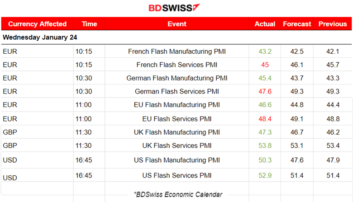Click the German Flash Manufacturing PMI event

pyautogui.click(x=177, y=78)
